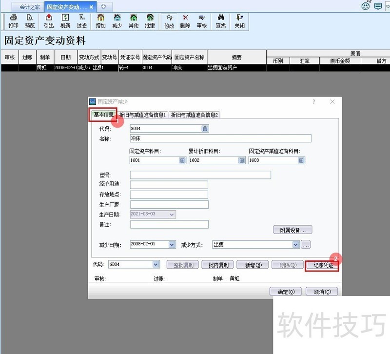Click the 原币金额 column header
The width and height of the screenshot is (390, 354).
click(x=340, y=61)
